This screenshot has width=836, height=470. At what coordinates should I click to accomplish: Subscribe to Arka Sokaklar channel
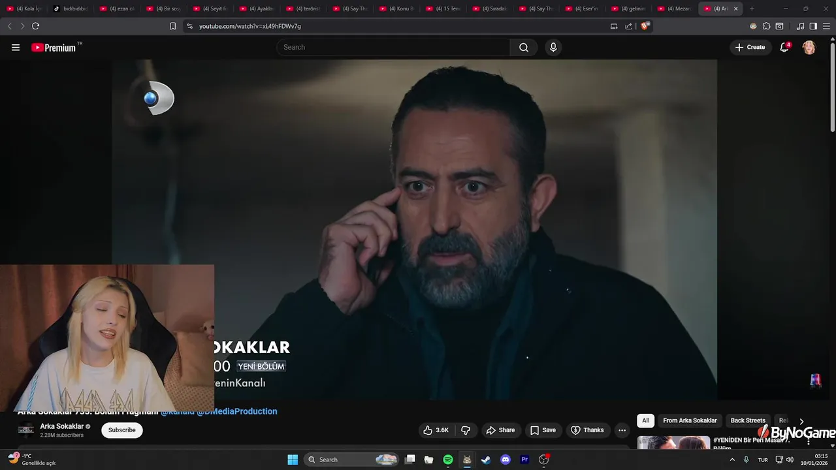pyautogui.click(x=122, y=430)
